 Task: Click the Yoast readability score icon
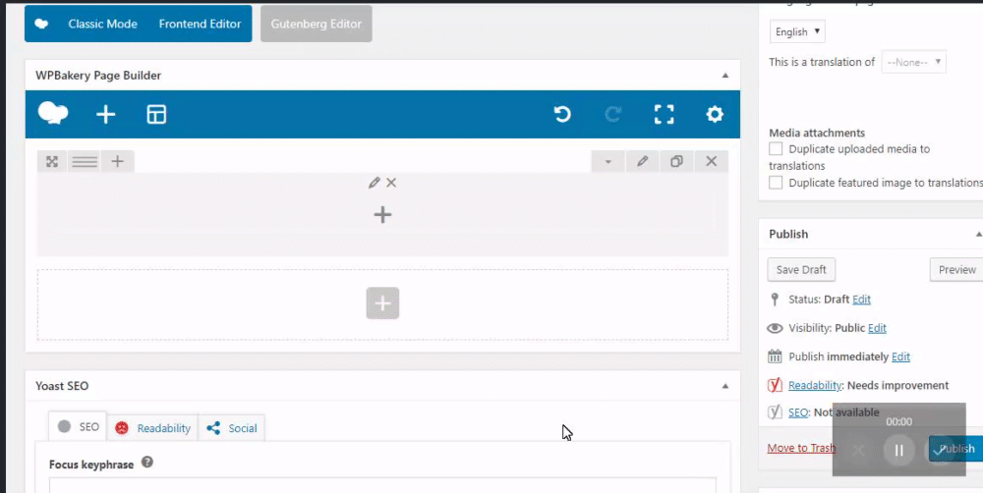coord(775,385)
